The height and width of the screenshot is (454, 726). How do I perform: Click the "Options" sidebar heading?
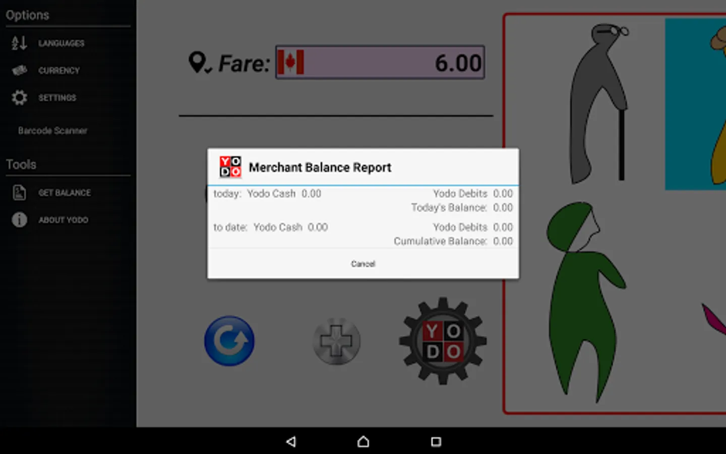tap(28, 15)
